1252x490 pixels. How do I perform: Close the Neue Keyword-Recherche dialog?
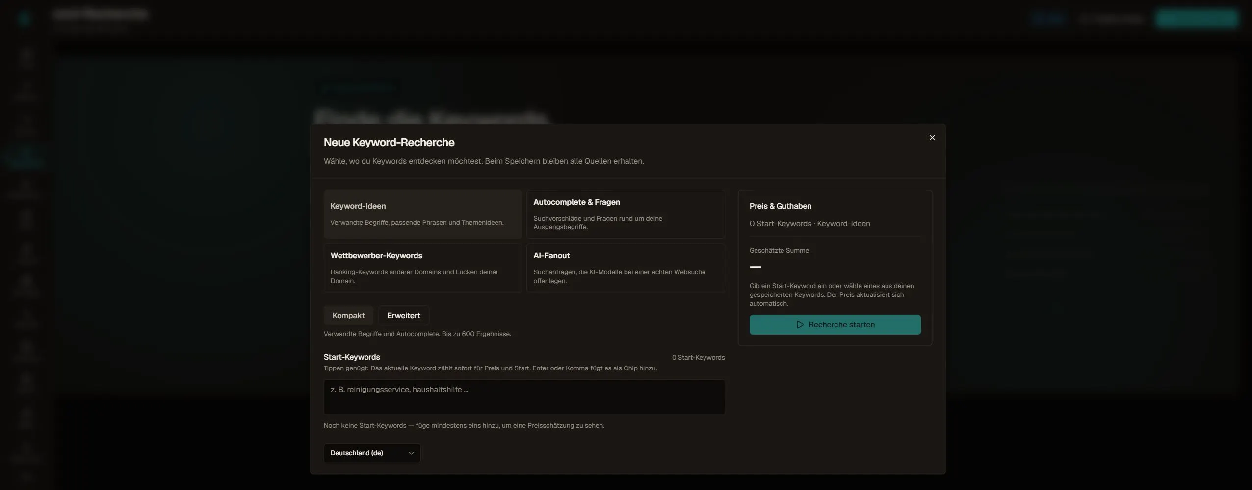932,138
